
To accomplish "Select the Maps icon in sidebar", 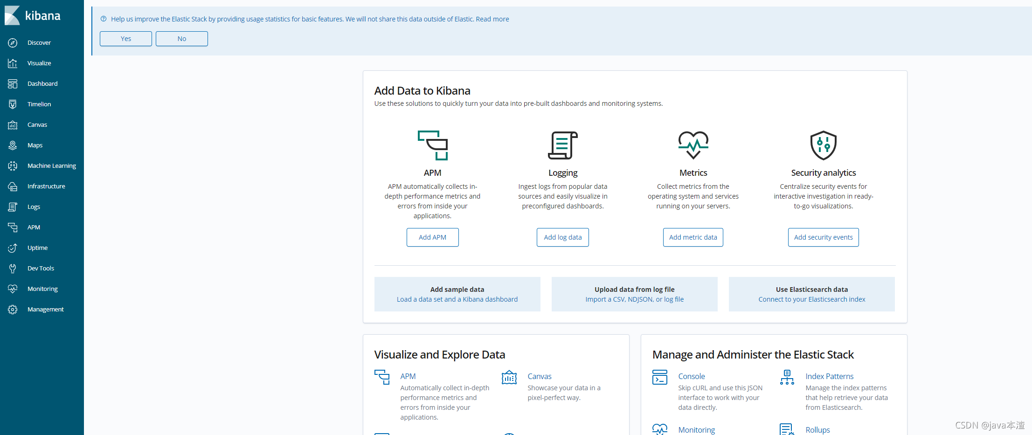I will click(13, 145).
